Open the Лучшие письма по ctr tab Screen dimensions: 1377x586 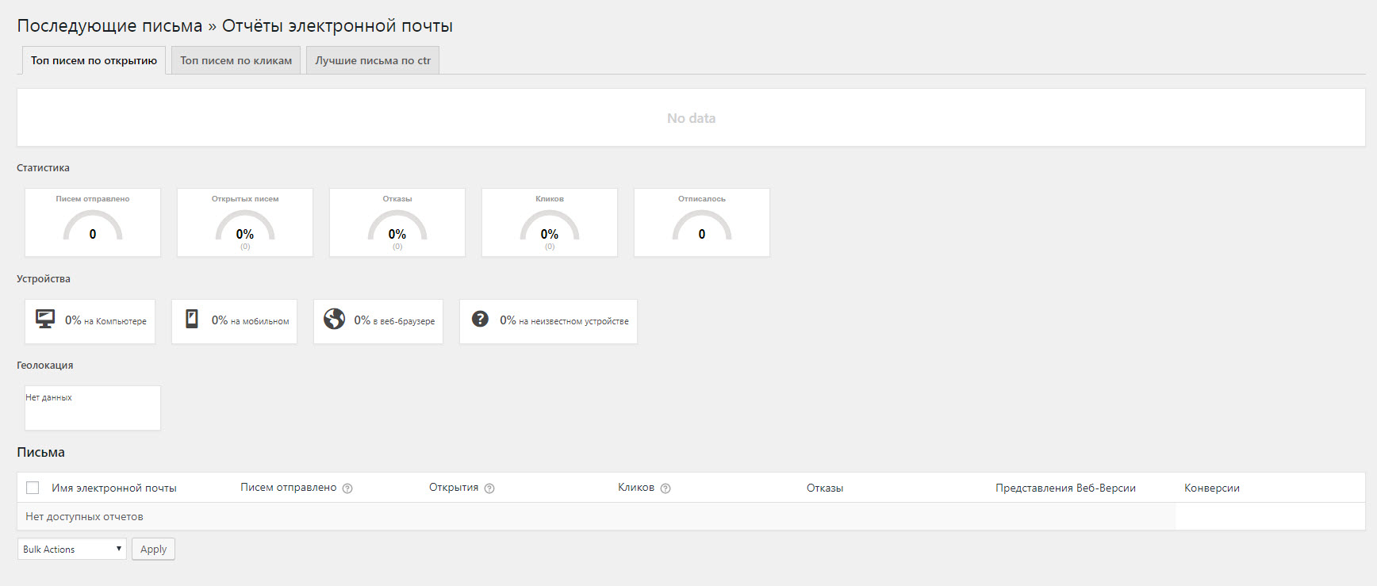tap(373, 60)
